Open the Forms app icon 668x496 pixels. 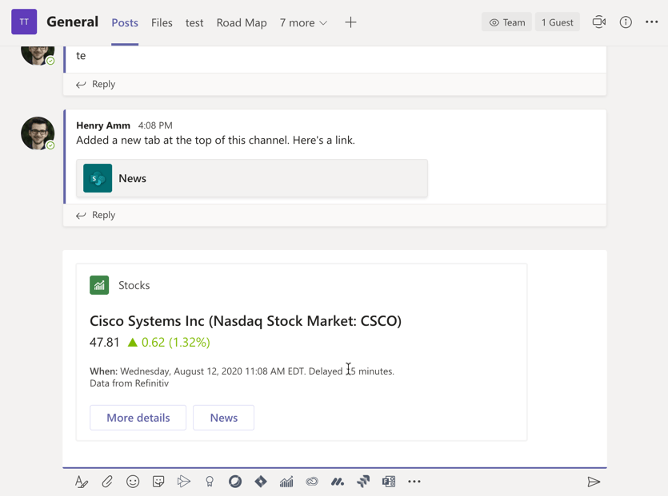389,482
